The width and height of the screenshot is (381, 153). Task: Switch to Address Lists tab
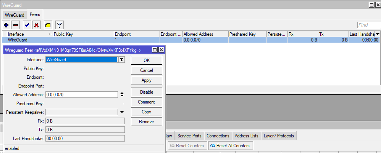(x=246, y=136)
